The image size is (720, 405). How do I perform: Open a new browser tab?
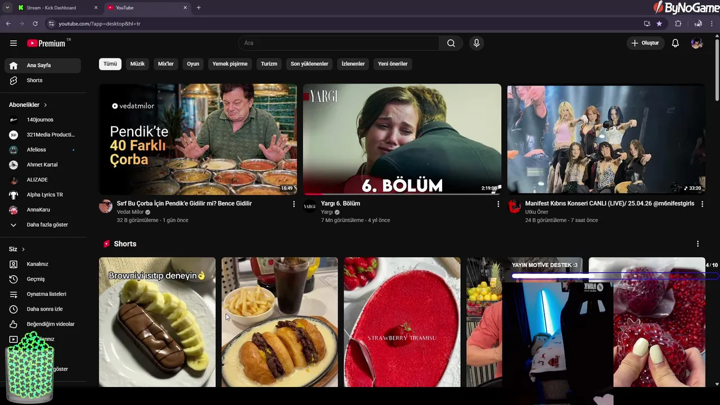pyautogui.click(x=199, y=8)
